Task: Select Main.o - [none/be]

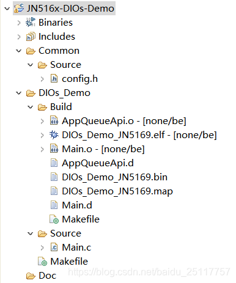Action: (x=103, y=149)
